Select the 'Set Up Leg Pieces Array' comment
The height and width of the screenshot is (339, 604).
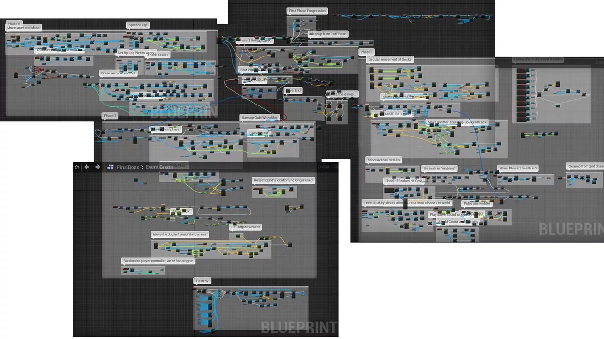(136, 53)
